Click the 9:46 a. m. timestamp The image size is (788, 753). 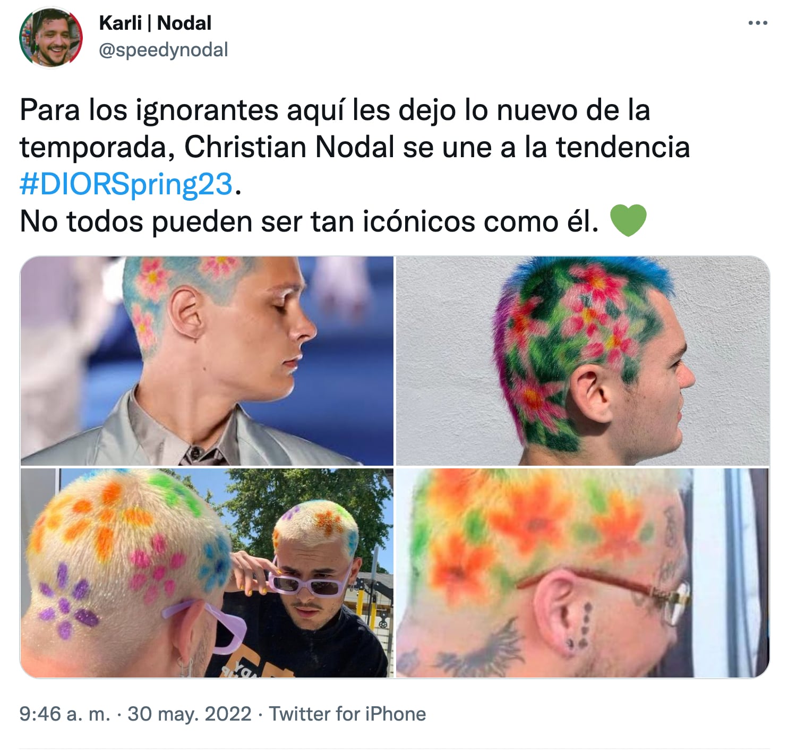(65, 714)
